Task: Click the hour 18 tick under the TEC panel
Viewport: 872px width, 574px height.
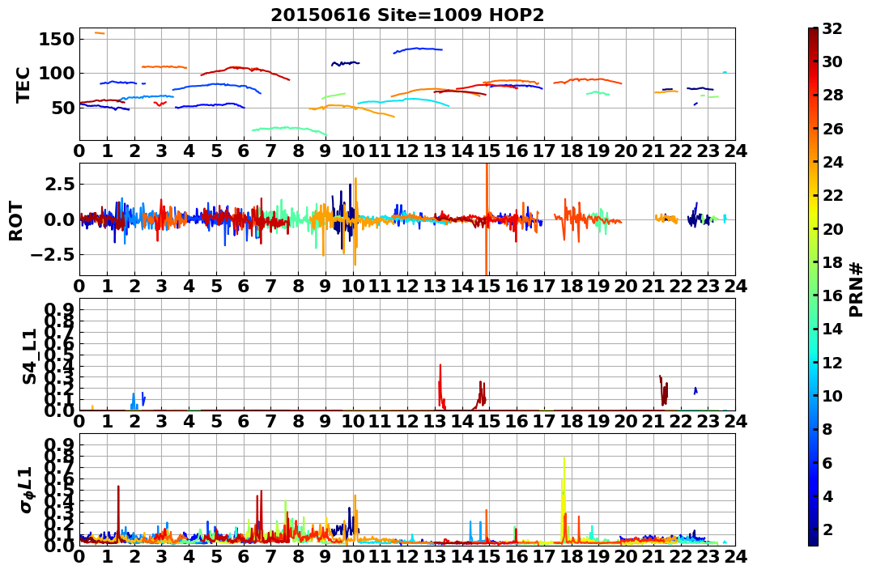Action: (571, 151)
